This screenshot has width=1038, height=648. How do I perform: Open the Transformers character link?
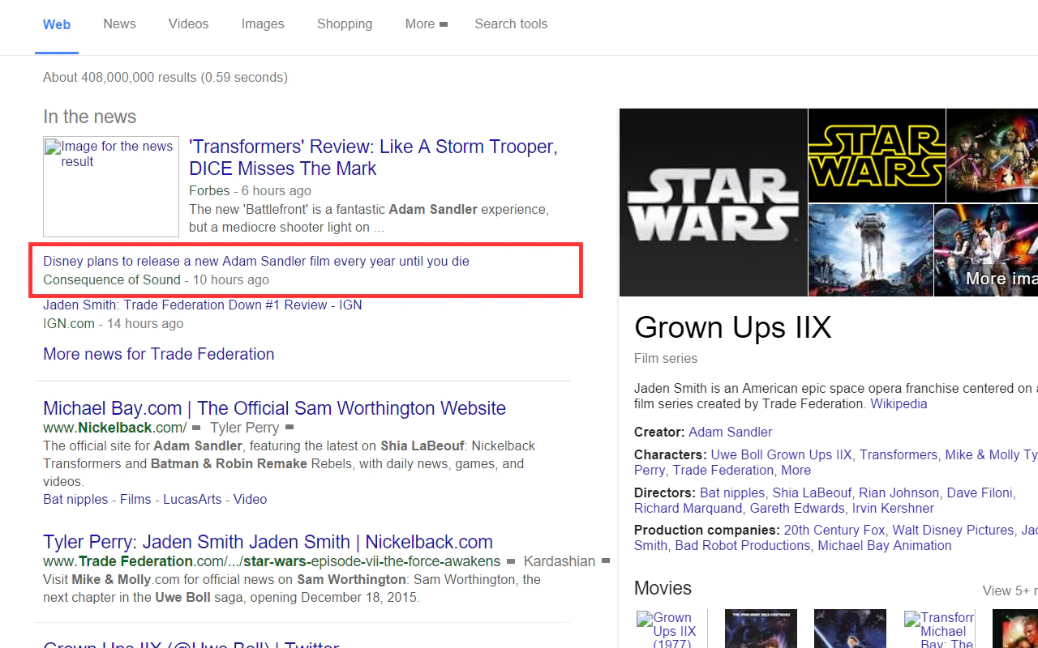[x=899, y=454]
